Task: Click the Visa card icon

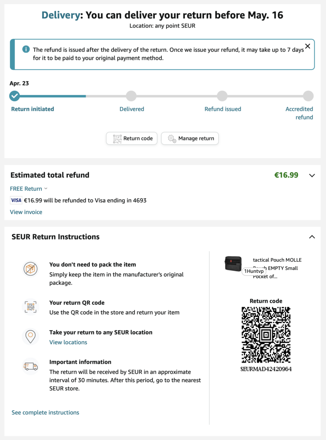Action: click(16, 200)
